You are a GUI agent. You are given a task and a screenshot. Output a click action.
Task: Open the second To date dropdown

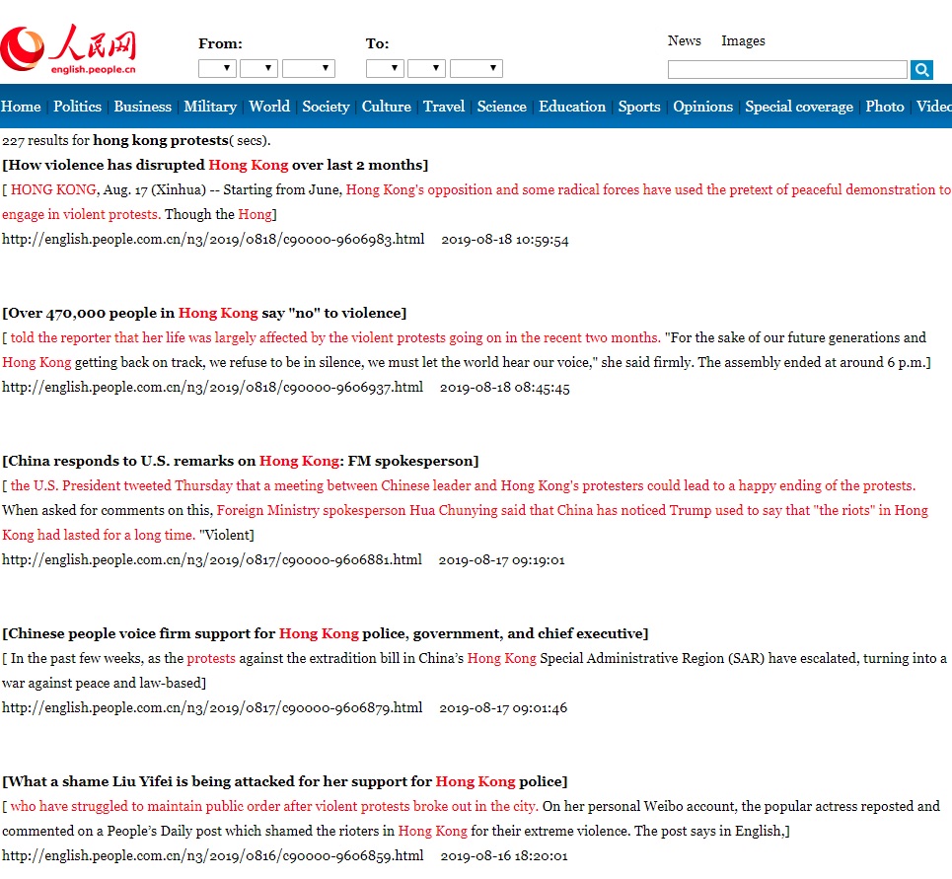point(426,68)
